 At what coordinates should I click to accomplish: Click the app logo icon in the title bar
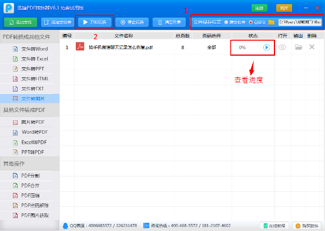[x=9, y=8]
